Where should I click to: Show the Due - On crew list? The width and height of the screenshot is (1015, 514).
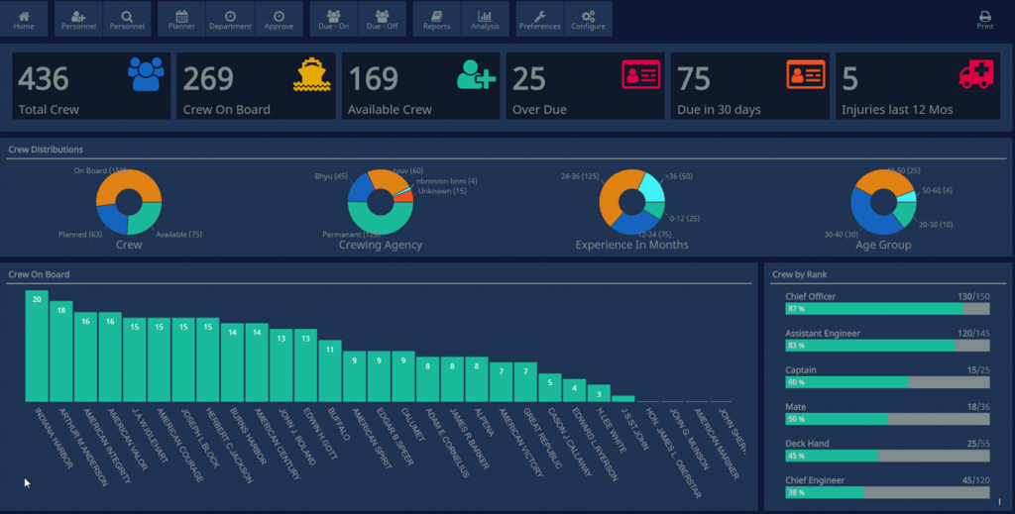coord(333,19)
